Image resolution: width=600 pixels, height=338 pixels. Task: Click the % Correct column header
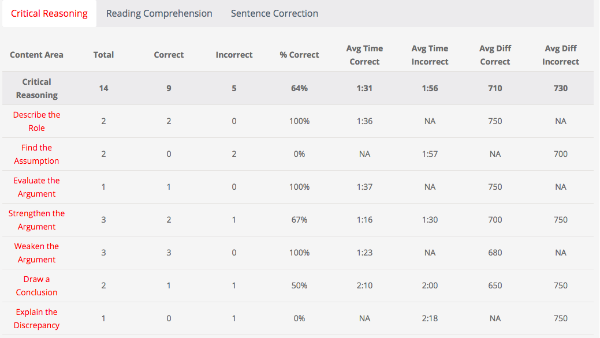299,55
